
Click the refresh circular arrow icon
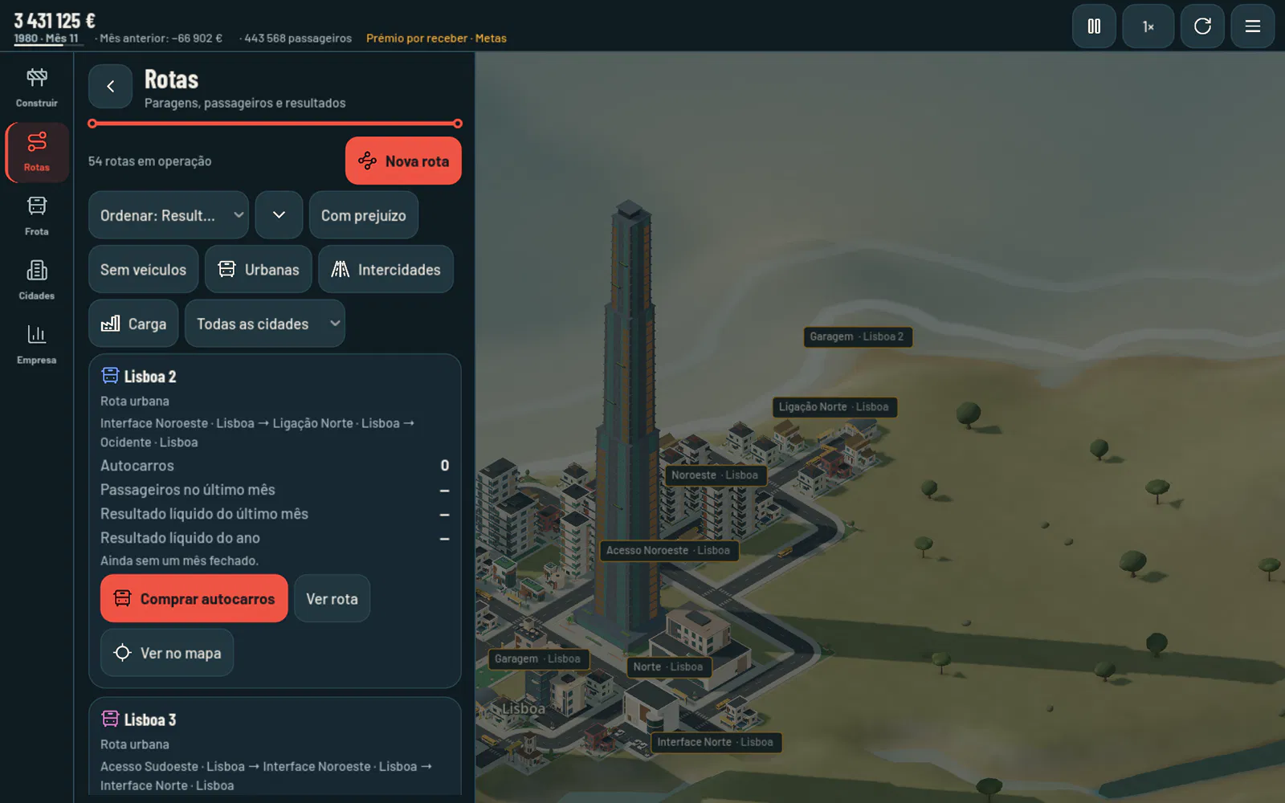point(1202,26)
